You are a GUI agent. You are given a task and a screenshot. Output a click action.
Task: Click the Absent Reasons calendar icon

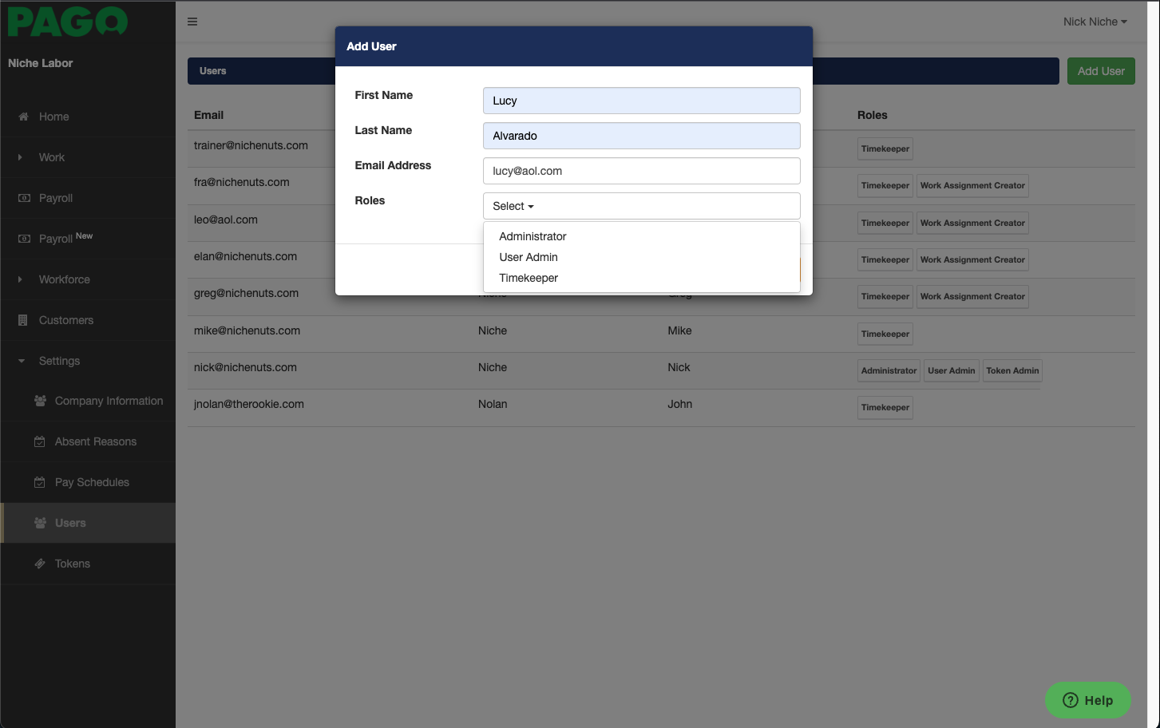(40, 441)
